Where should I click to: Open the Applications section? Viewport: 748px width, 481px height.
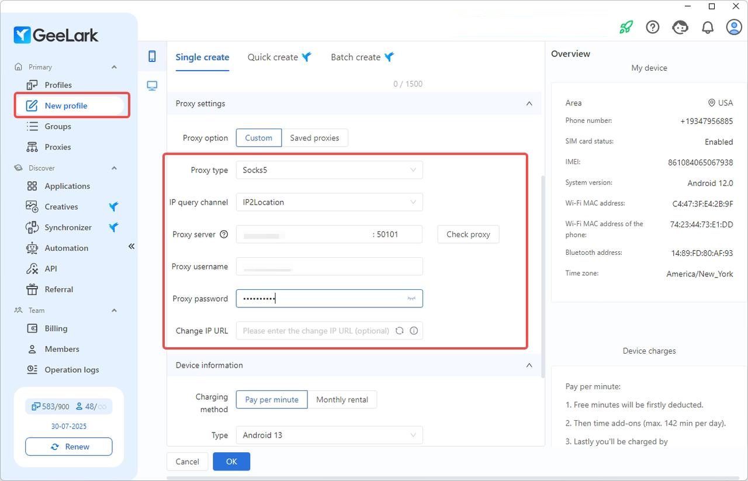tap(67, 186)
